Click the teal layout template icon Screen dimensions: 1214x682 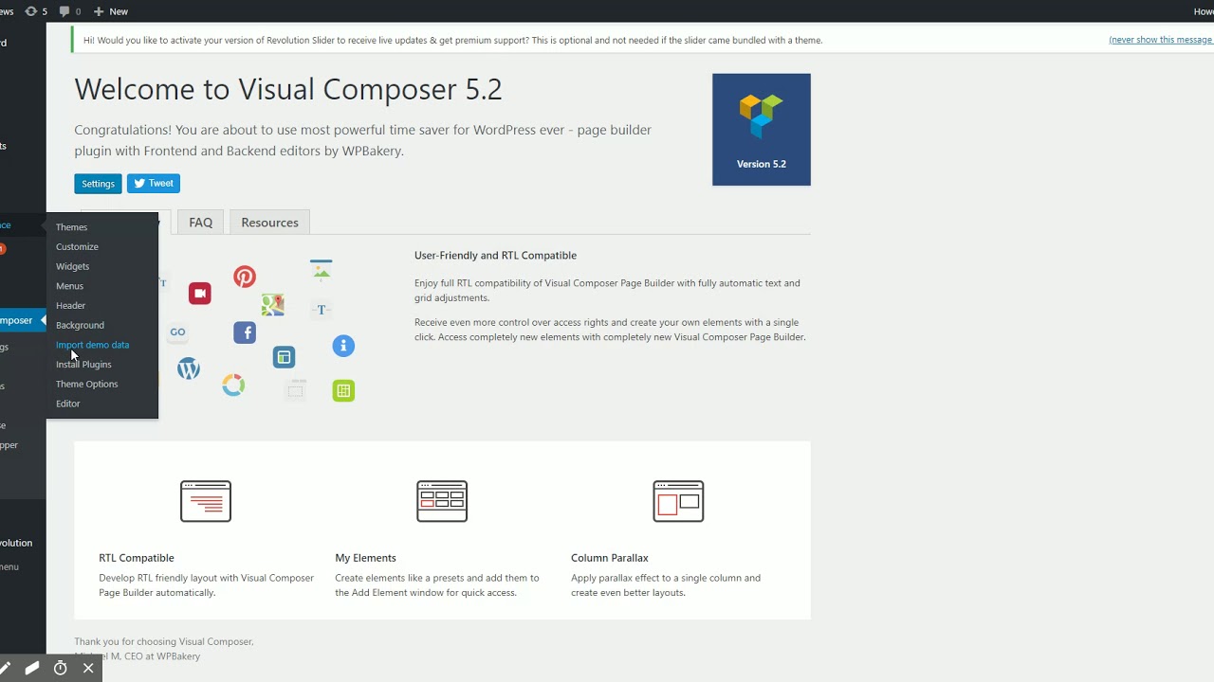(x=284, y=357)
